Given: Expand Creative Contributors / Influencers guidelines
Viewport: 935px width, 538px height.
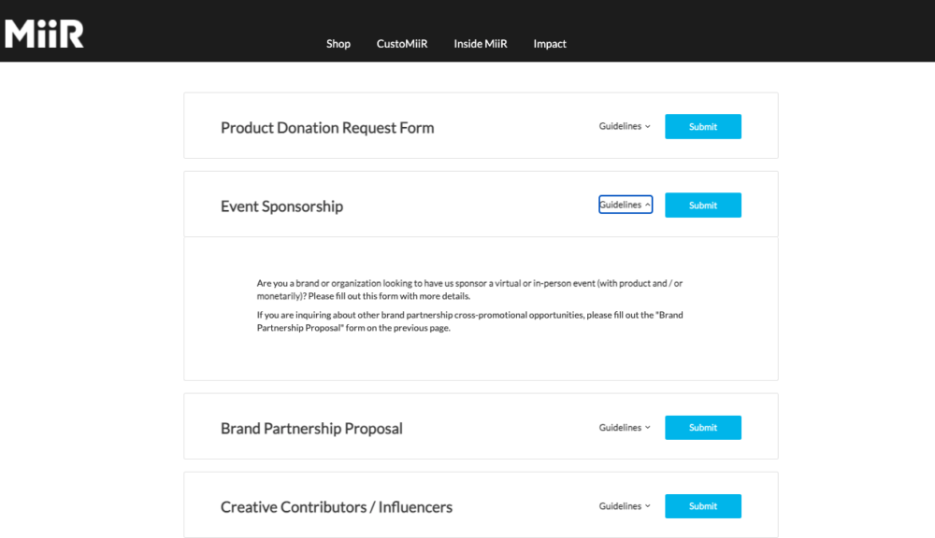Looking at the screenshot, I should click(625, 506).
